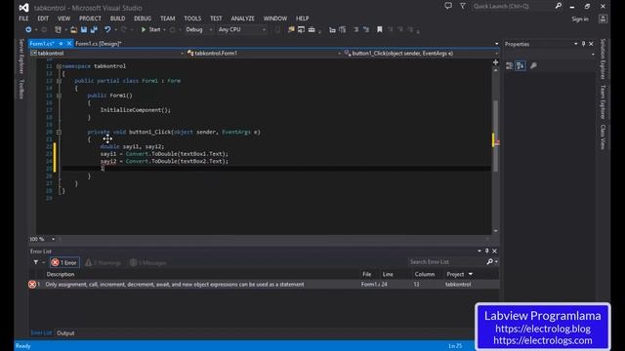The width and height of the screenshot is (625, 351).
Task: Open the Properties window options dropdown arrow
Action: 575,44
